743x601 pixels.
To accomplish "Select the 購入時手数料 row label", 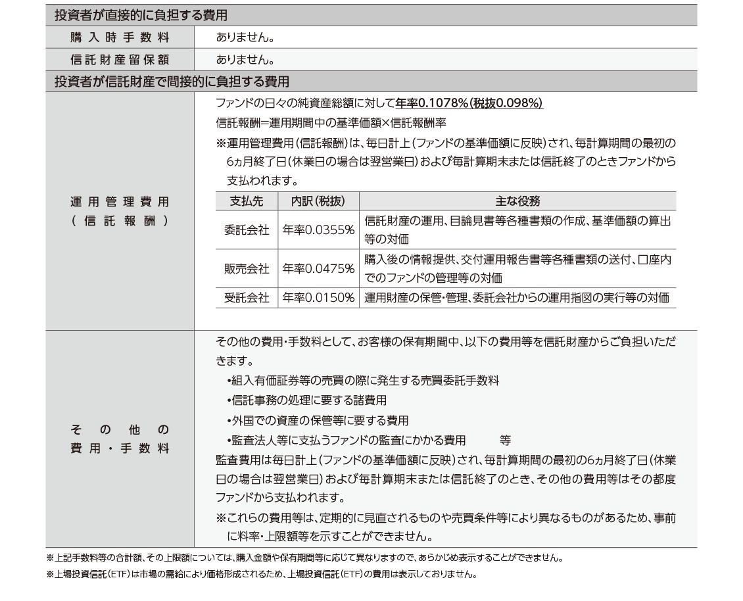I will point(120,37).
